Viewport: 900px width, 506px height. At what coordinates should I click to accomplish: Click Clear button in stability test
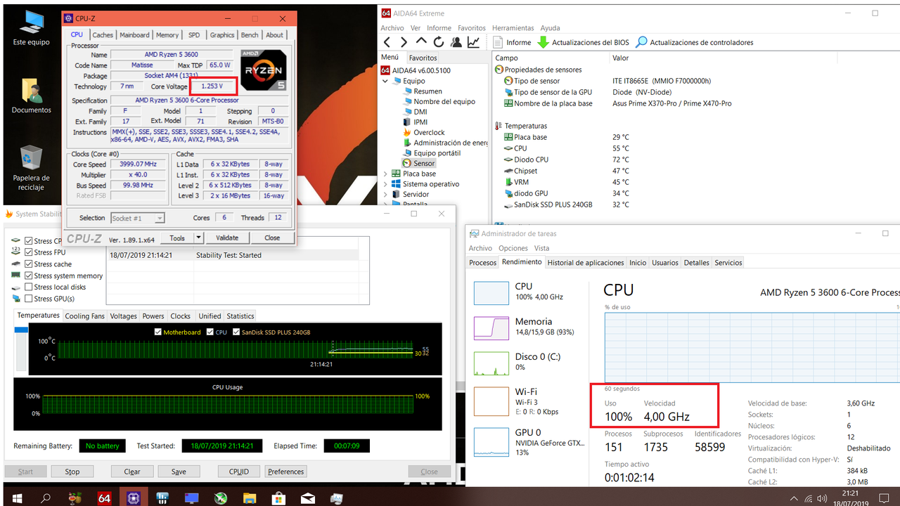pyautogui.click(x=132, y=472)
